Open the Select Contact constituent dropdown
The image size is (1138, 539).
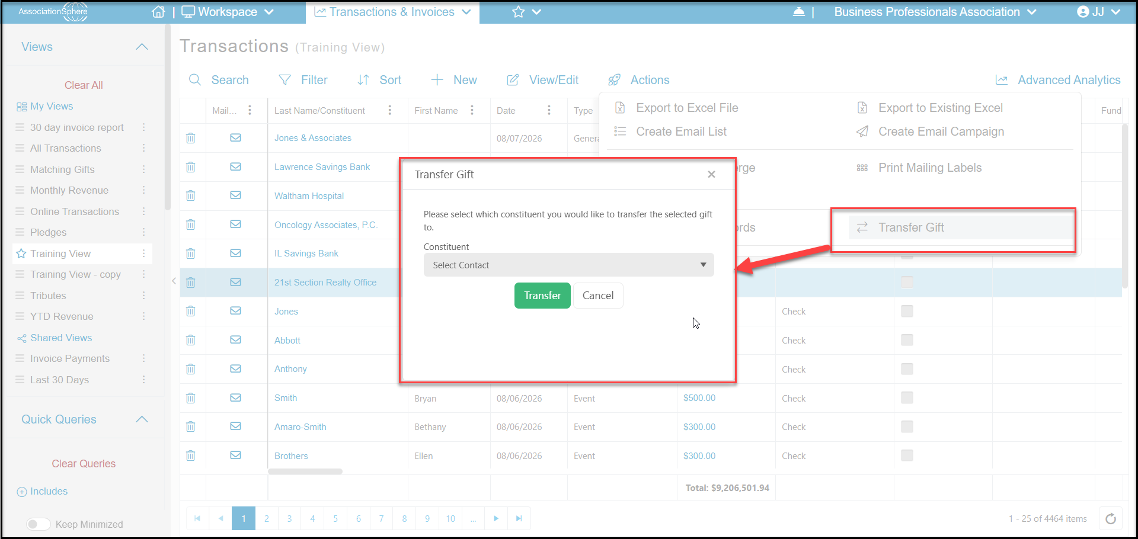568,265
